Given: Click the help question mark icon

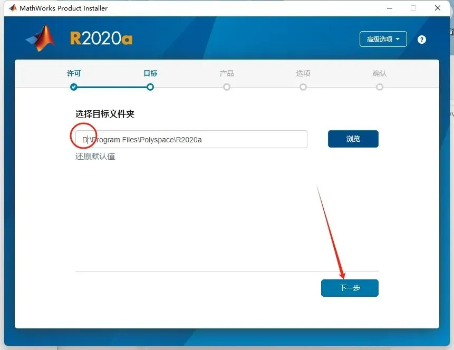Looking at the screenshot, I should 422,40.
